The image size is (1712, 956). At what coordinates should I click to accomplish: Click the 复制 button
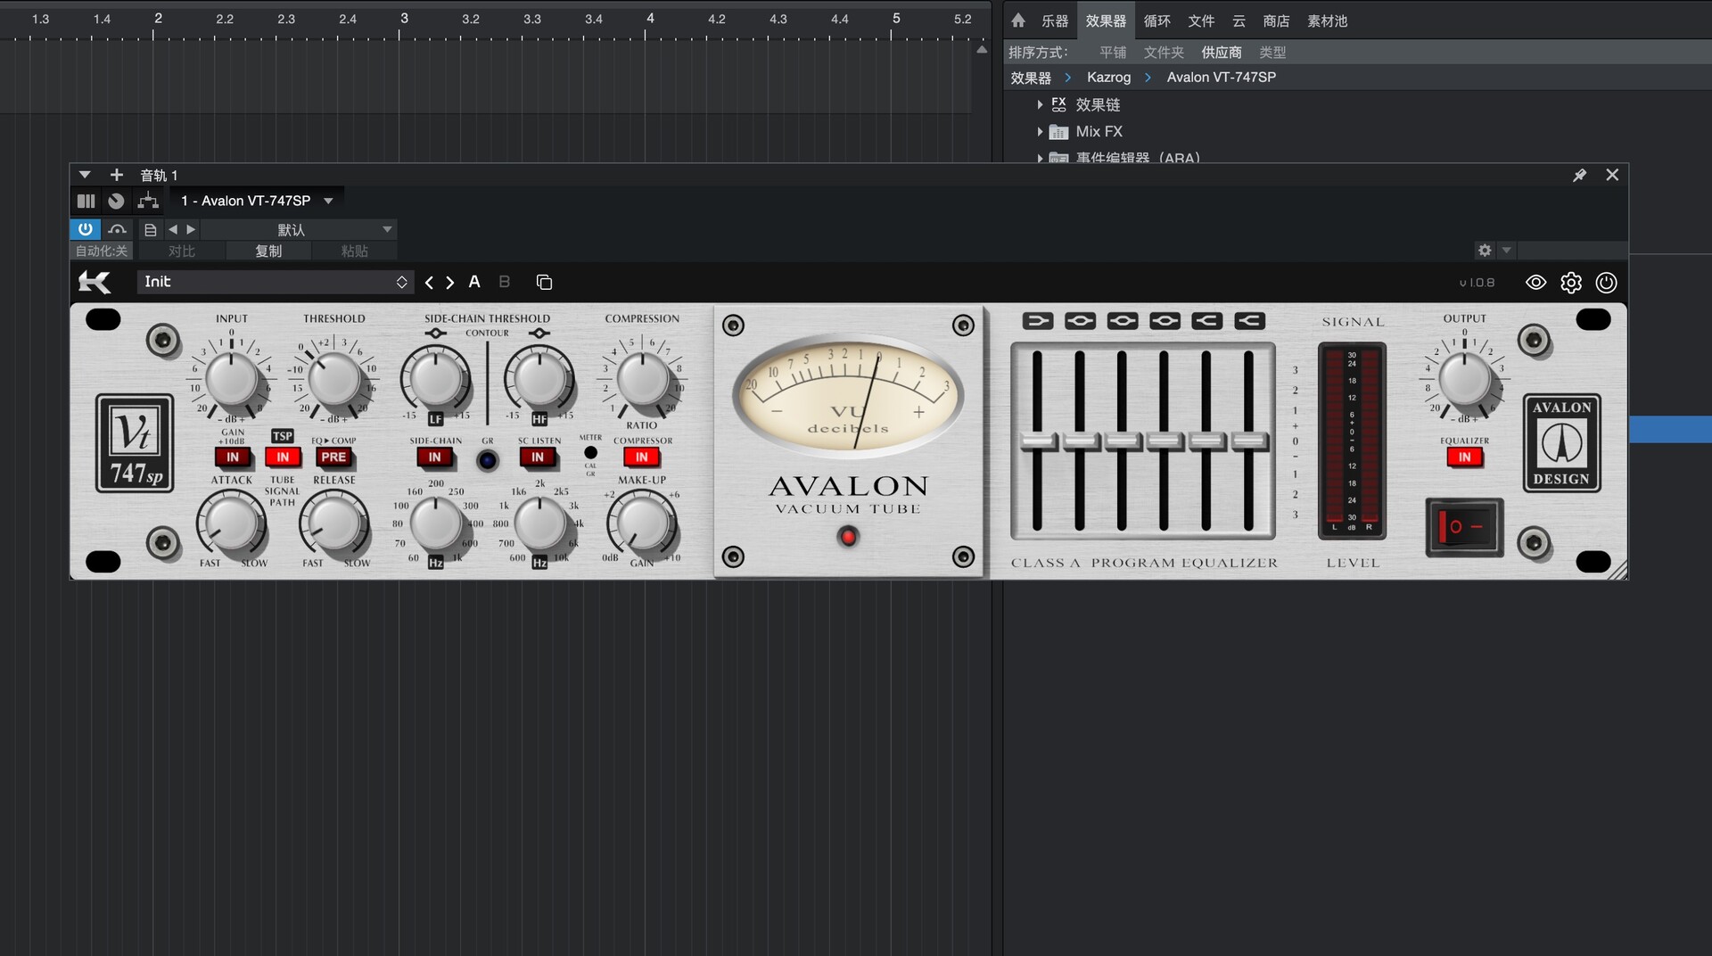point(268,251)
